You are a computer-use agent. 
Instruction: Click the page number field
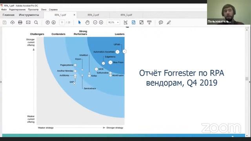tap(62, 22)
